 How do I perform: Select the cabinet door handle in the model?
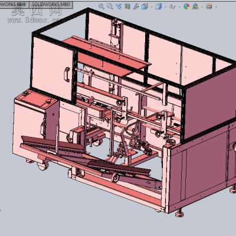(x=67, y=74)
